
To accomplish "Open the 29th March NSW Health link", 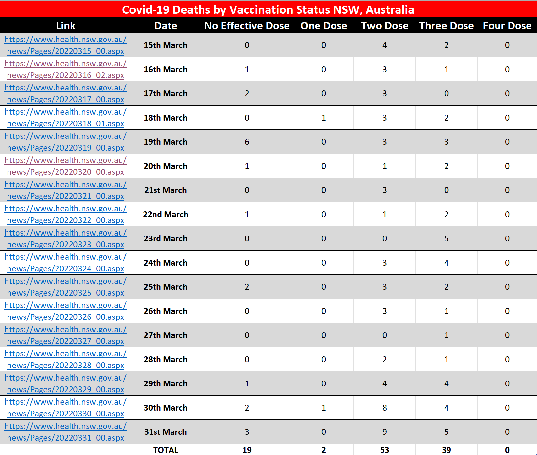I will click(x=66, y=383).
